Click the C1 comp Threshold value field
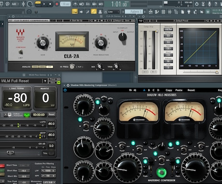The width and height of the screenshot is (222, 184). click(x=168, y=42)
